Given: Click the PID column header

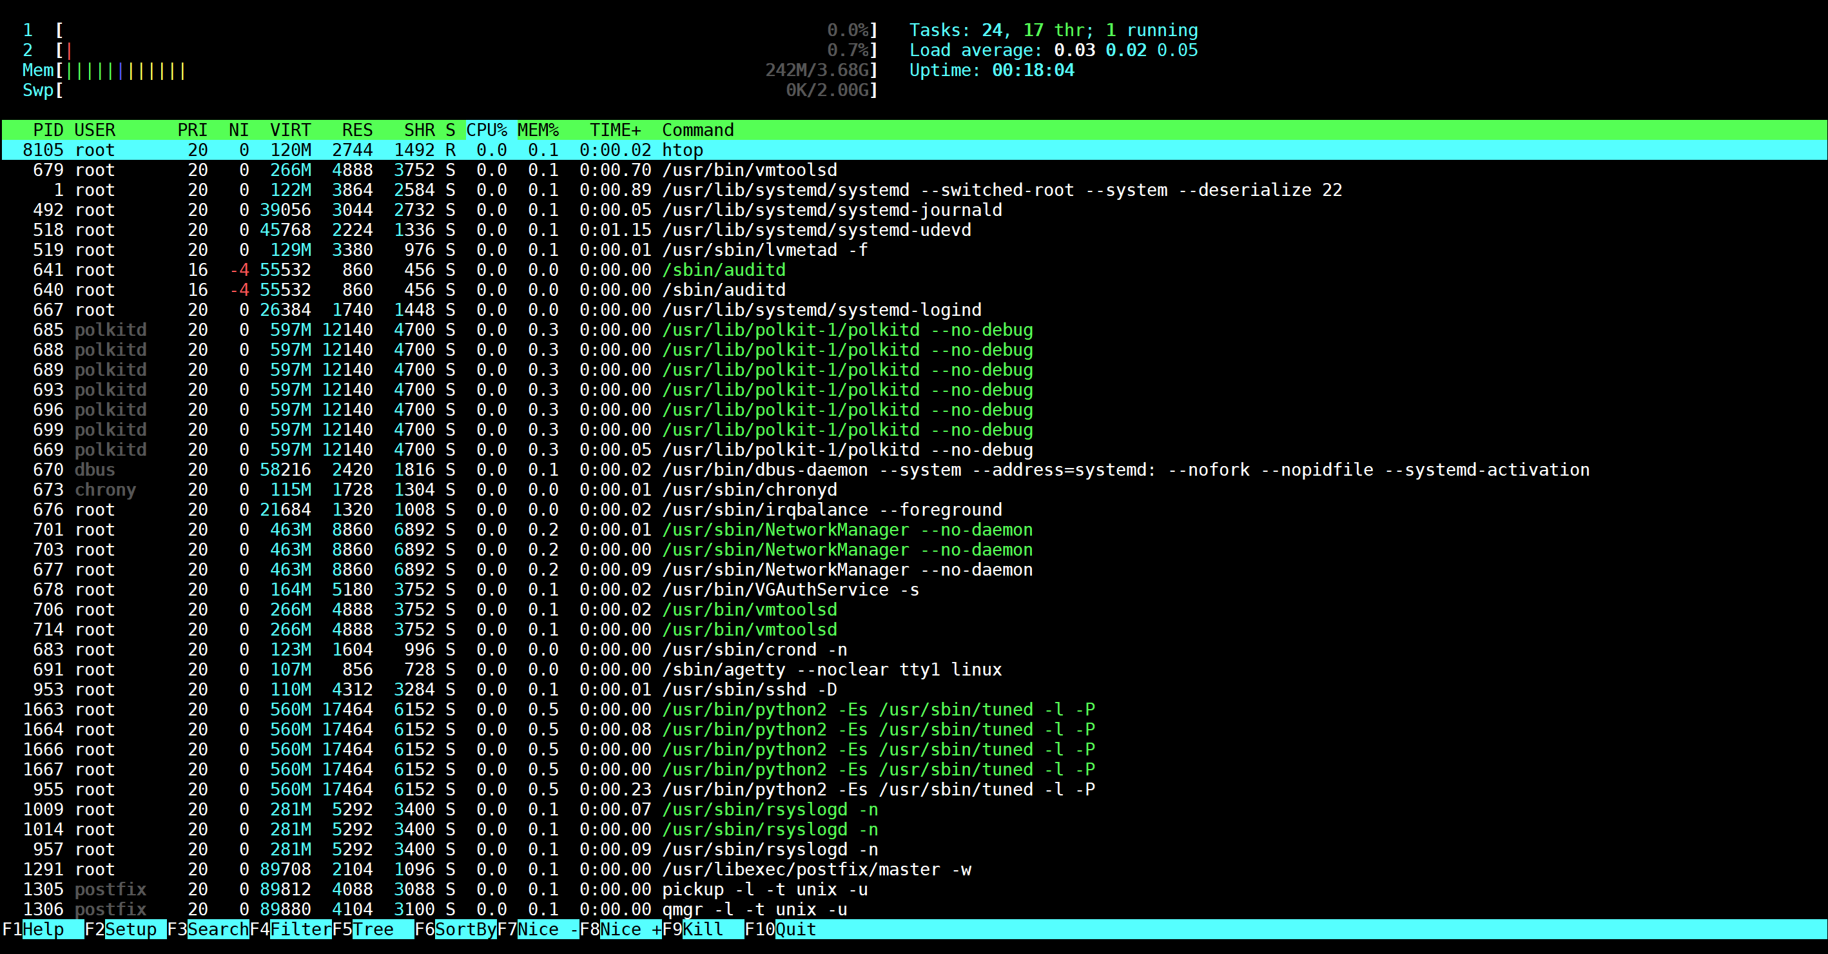Looking at the screenshot, I should point(48,130).
